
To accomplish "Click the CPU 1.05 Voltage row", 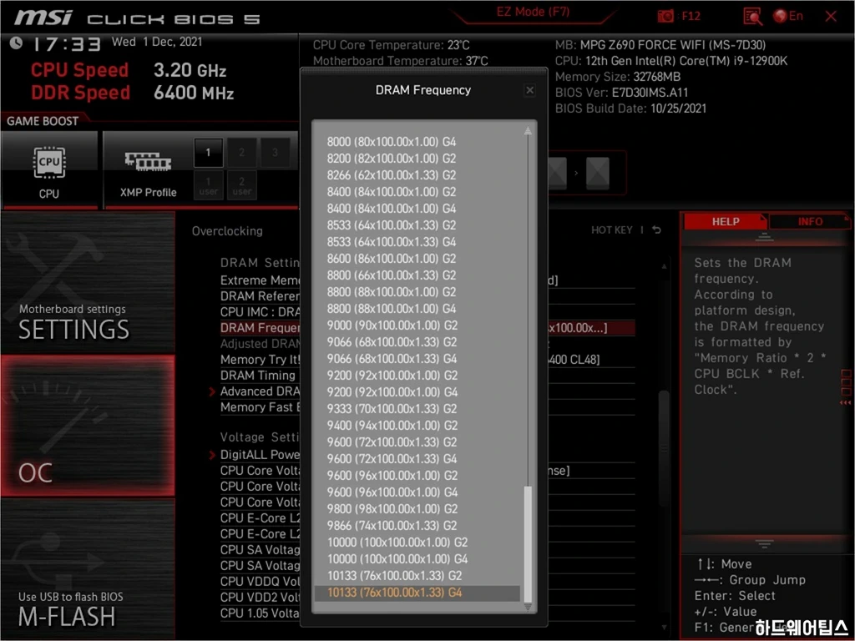I will [260, 613].
